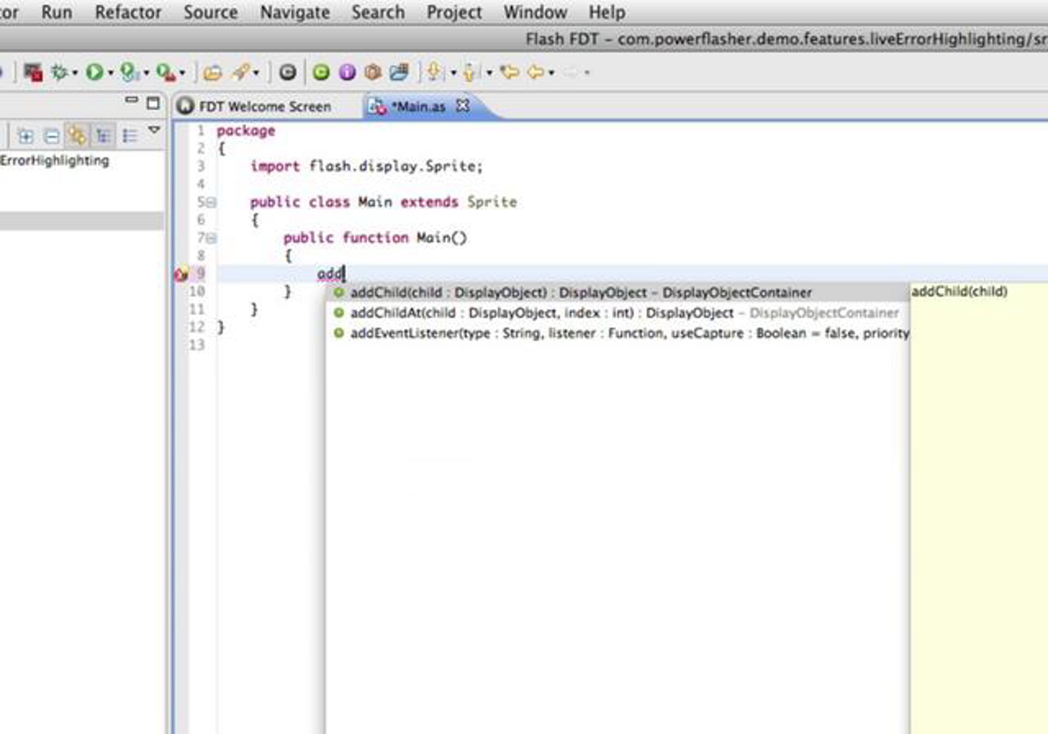Toggle the hierarchical tree layout button
The height and width of the screenshot is (734, 1048).
(x=103, y=135)
